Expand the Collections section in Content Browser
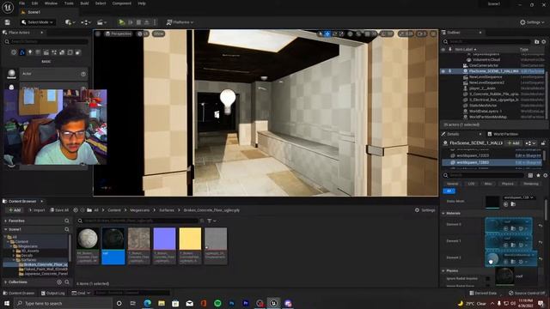 pyautogui.click(x=6, y=282)
